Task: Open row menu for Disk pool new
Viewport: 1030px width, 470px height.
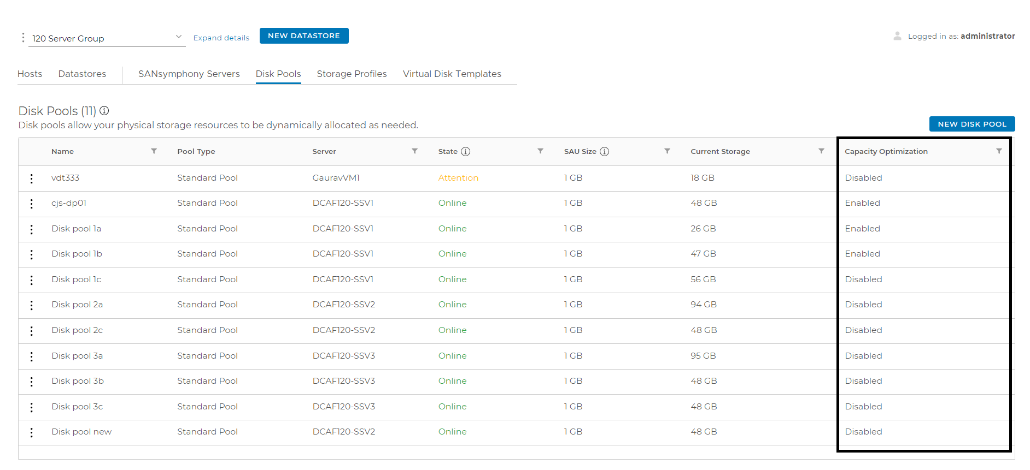Action: pyautogui.click(x=32, y=432)
